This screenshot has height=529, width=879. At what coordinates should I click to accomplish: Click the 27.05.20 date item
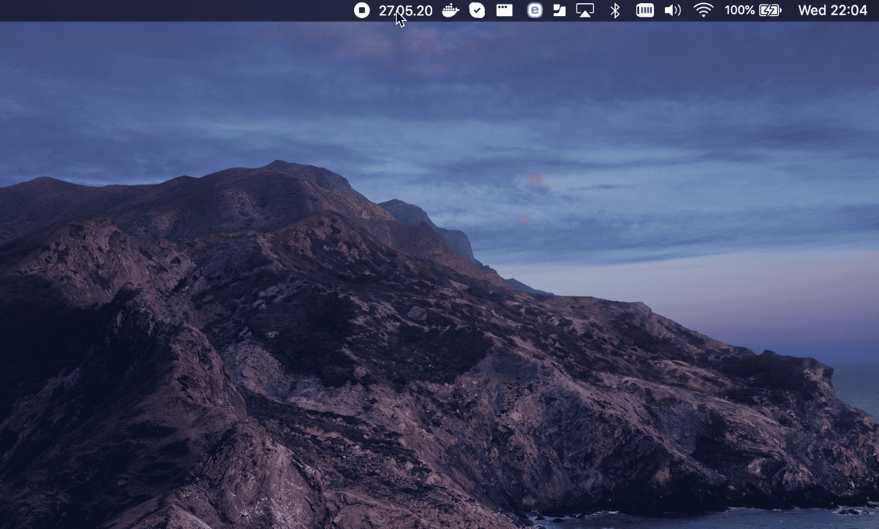(x=406, y=10)
